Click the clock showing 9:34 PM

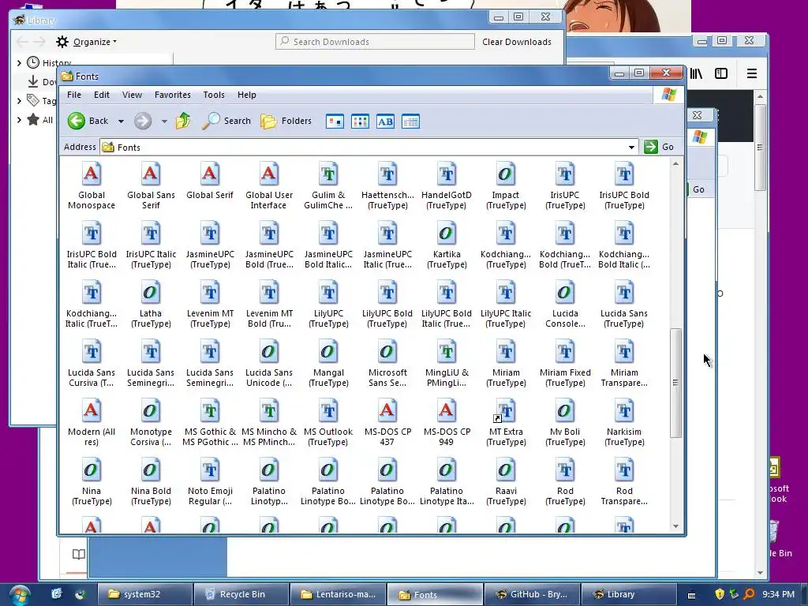pos(778,594)
